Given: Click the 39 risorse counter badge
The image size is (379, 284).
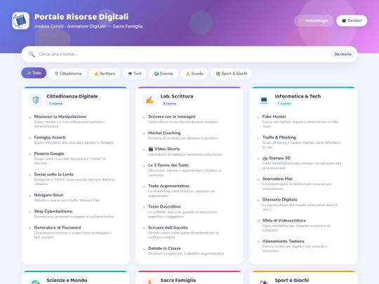Looking at the screenshot, I should click(x=343, y=54).
